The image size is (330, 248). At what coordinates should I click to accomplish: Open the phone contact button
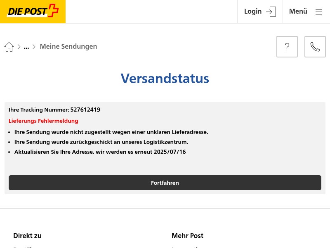click(x=315, y=47)
